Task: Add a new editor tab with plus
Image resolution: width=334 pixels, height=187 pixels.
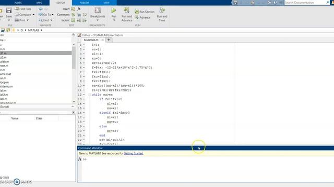Action: click(x=109, y=40)
